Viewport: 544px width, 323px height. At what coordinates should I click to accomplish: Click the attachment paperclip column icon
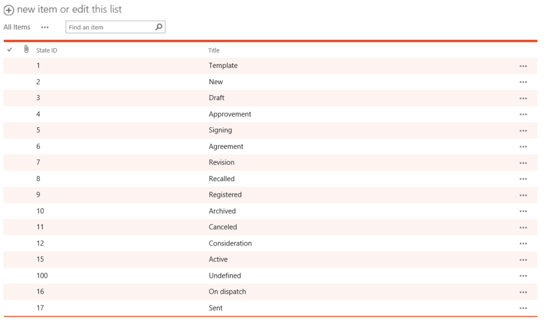point(26,50)
